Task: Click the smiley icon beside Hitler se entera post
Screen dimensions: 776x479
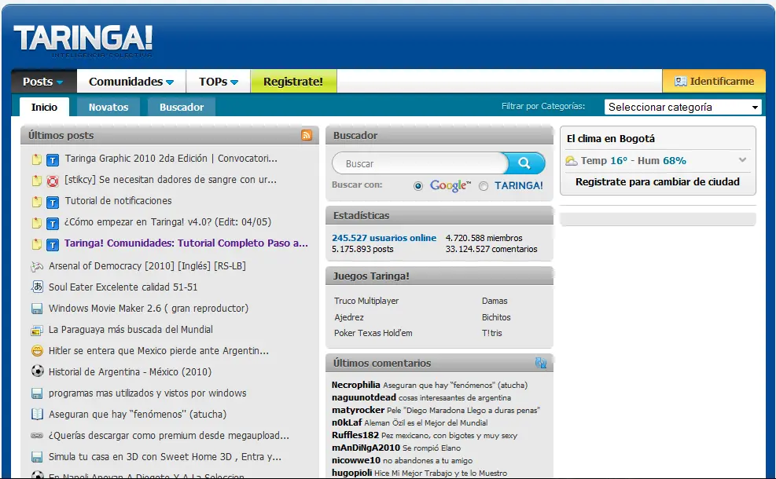Action: 37,351
